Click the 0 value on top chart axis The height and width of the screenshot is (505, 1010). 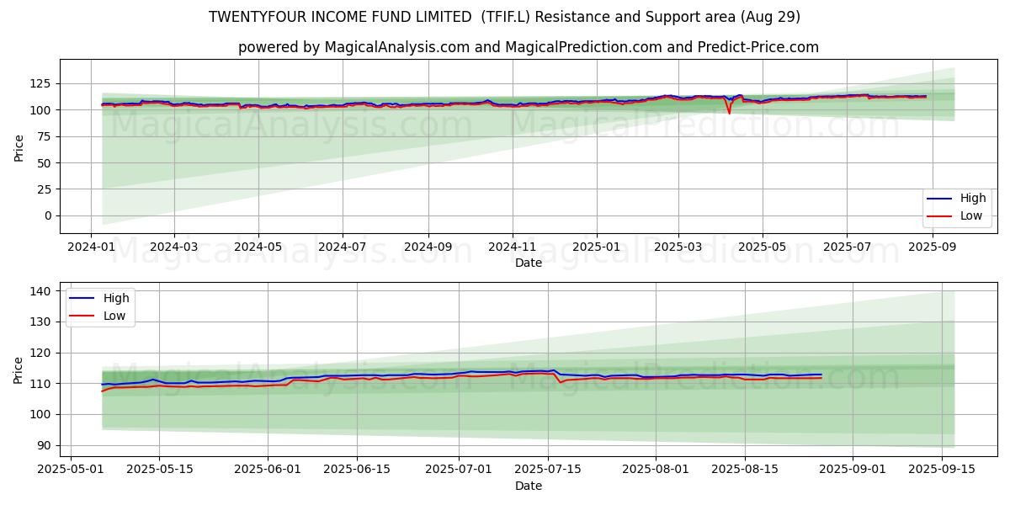pos(49,216)
